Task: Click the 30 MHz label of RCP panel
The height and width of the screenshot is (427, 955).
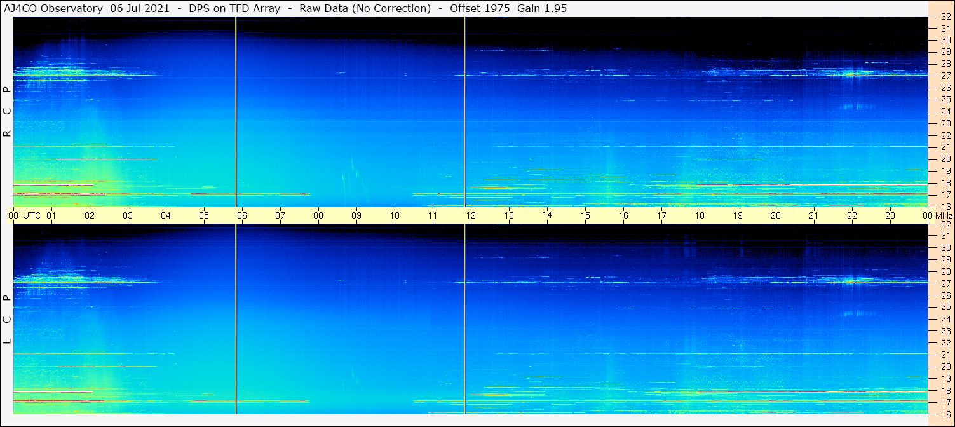Action: click(x=945, y=40)
